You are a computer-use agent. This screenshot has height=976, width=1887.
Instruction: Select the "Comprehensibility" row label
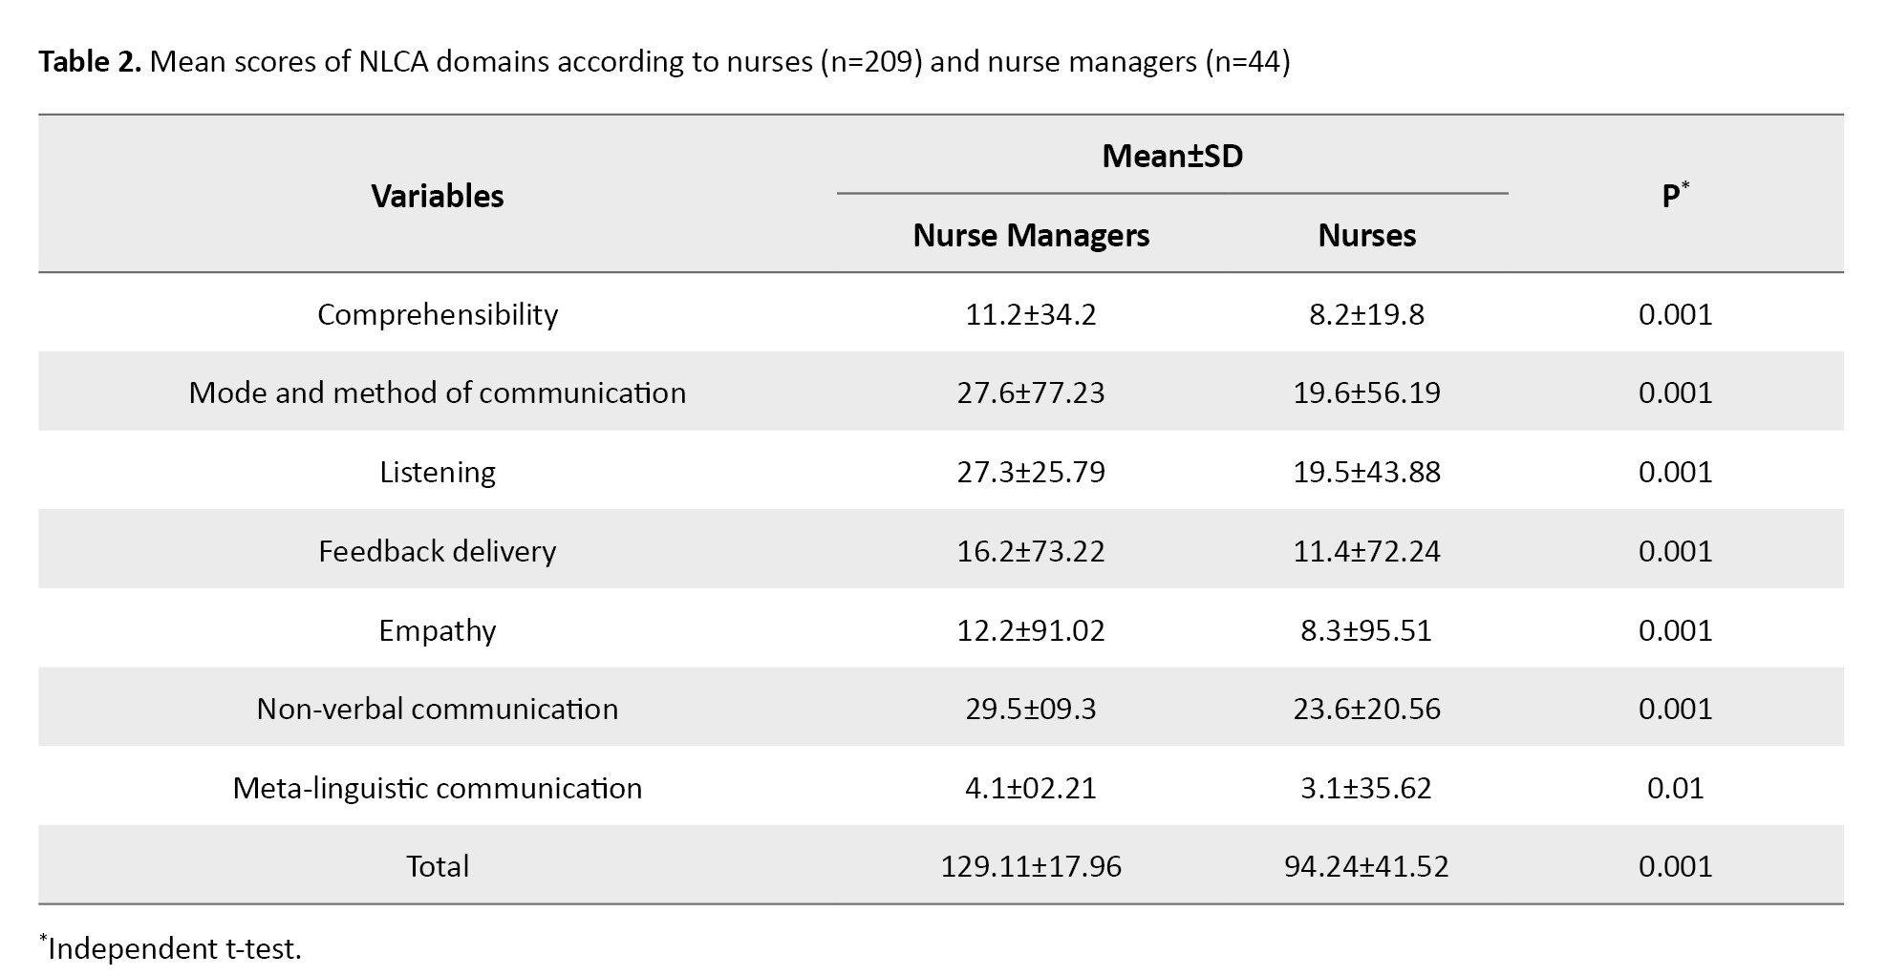click(x=437, y=314)
